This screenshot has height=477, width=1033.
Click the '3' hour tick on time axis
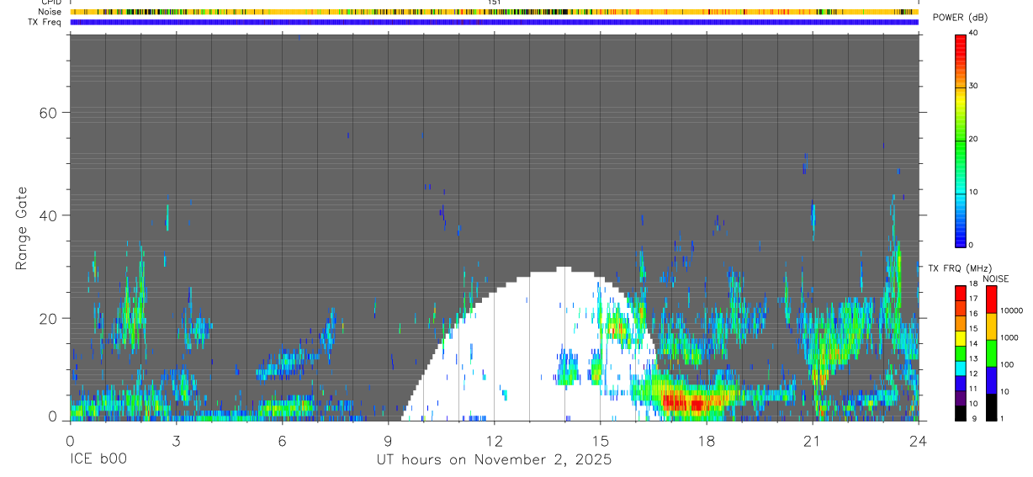pyautogui.click(x=176, y=440)
